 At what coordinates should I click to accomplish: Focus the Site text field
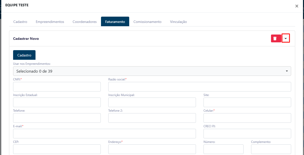(x=247, y=102)
